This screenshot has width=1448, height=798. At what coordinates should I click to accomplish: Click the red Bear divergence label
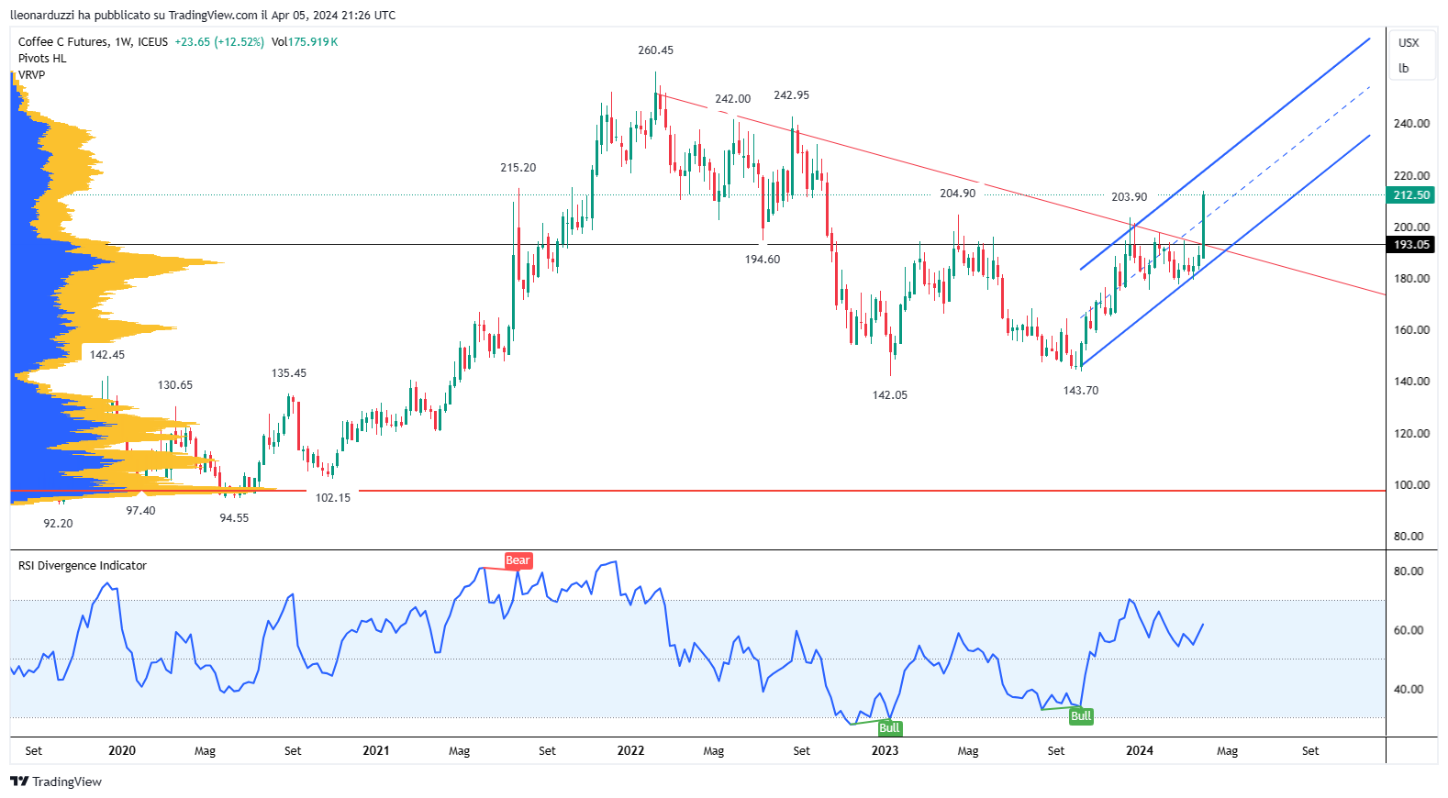518,560
